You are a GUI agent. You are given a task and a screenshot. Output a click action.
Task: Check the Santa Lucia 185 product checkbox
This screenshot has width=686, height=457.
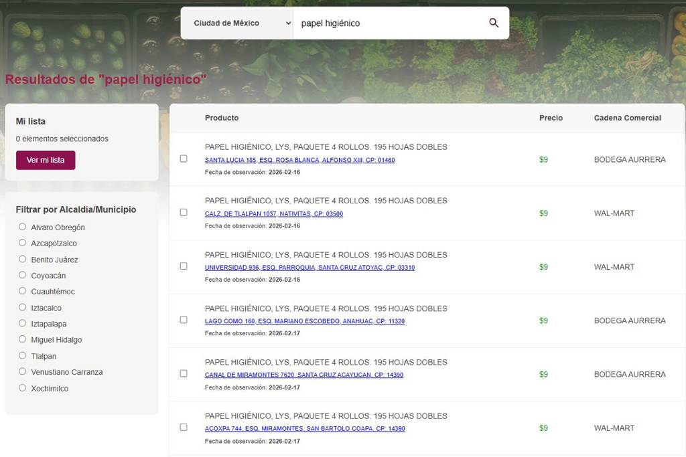coord(184,159)
